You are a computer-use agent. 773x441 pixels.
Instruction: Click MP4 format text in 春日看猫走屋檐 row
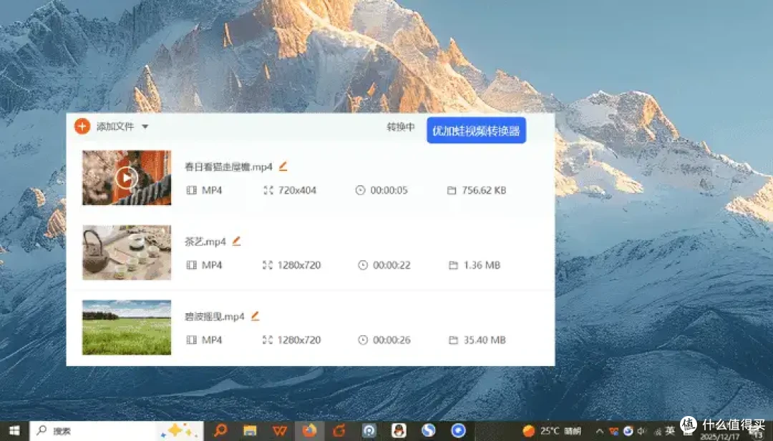coord(212,190)
